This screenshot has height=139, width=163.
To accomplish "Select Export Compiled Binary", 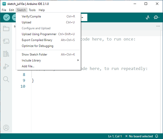I will click(48, 40).
